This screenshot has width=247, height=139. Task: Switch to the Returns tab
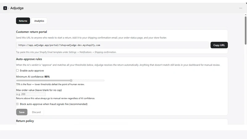(x=23, y=21)
